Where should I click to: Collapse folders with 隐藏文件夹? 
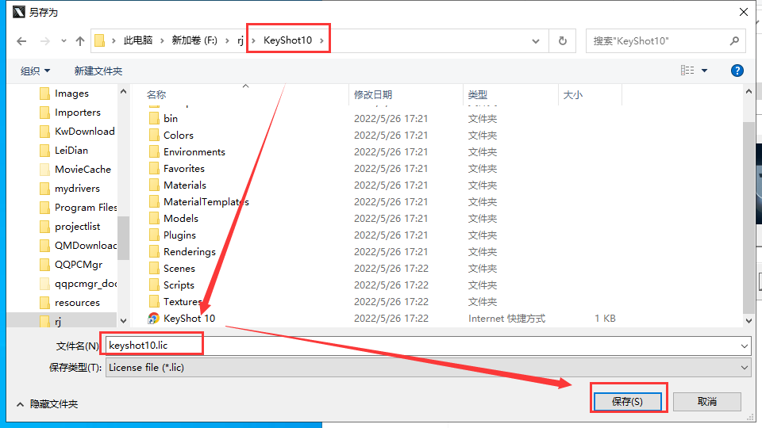point(48,403)
